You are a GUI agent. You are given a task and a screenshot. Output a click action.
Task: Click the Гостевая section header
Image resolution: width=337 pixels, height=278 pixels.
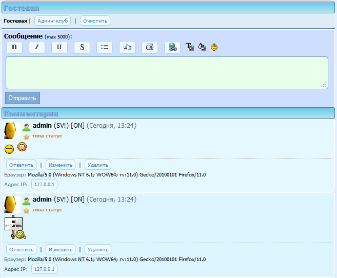pos(168,8)
